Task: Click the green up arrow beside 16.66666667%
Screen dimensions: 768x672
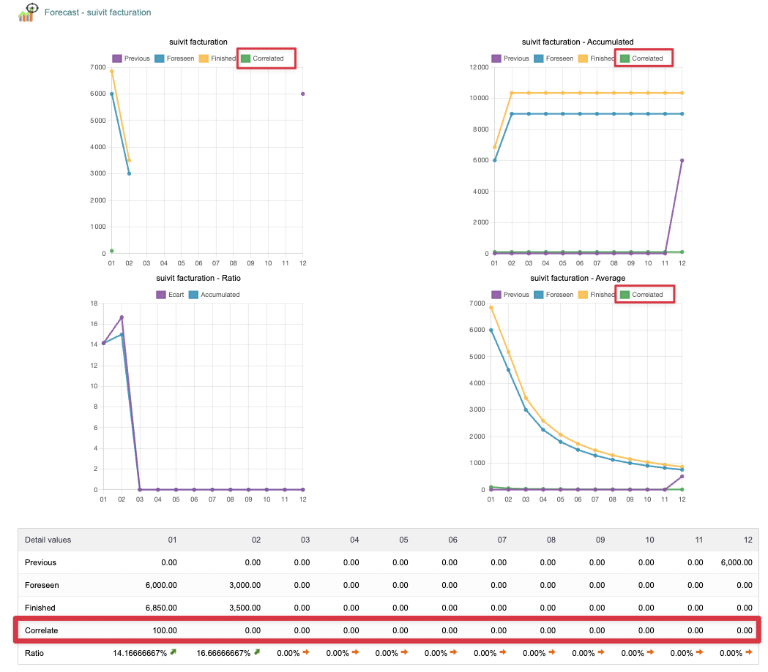Action: [x=257, y=652]
